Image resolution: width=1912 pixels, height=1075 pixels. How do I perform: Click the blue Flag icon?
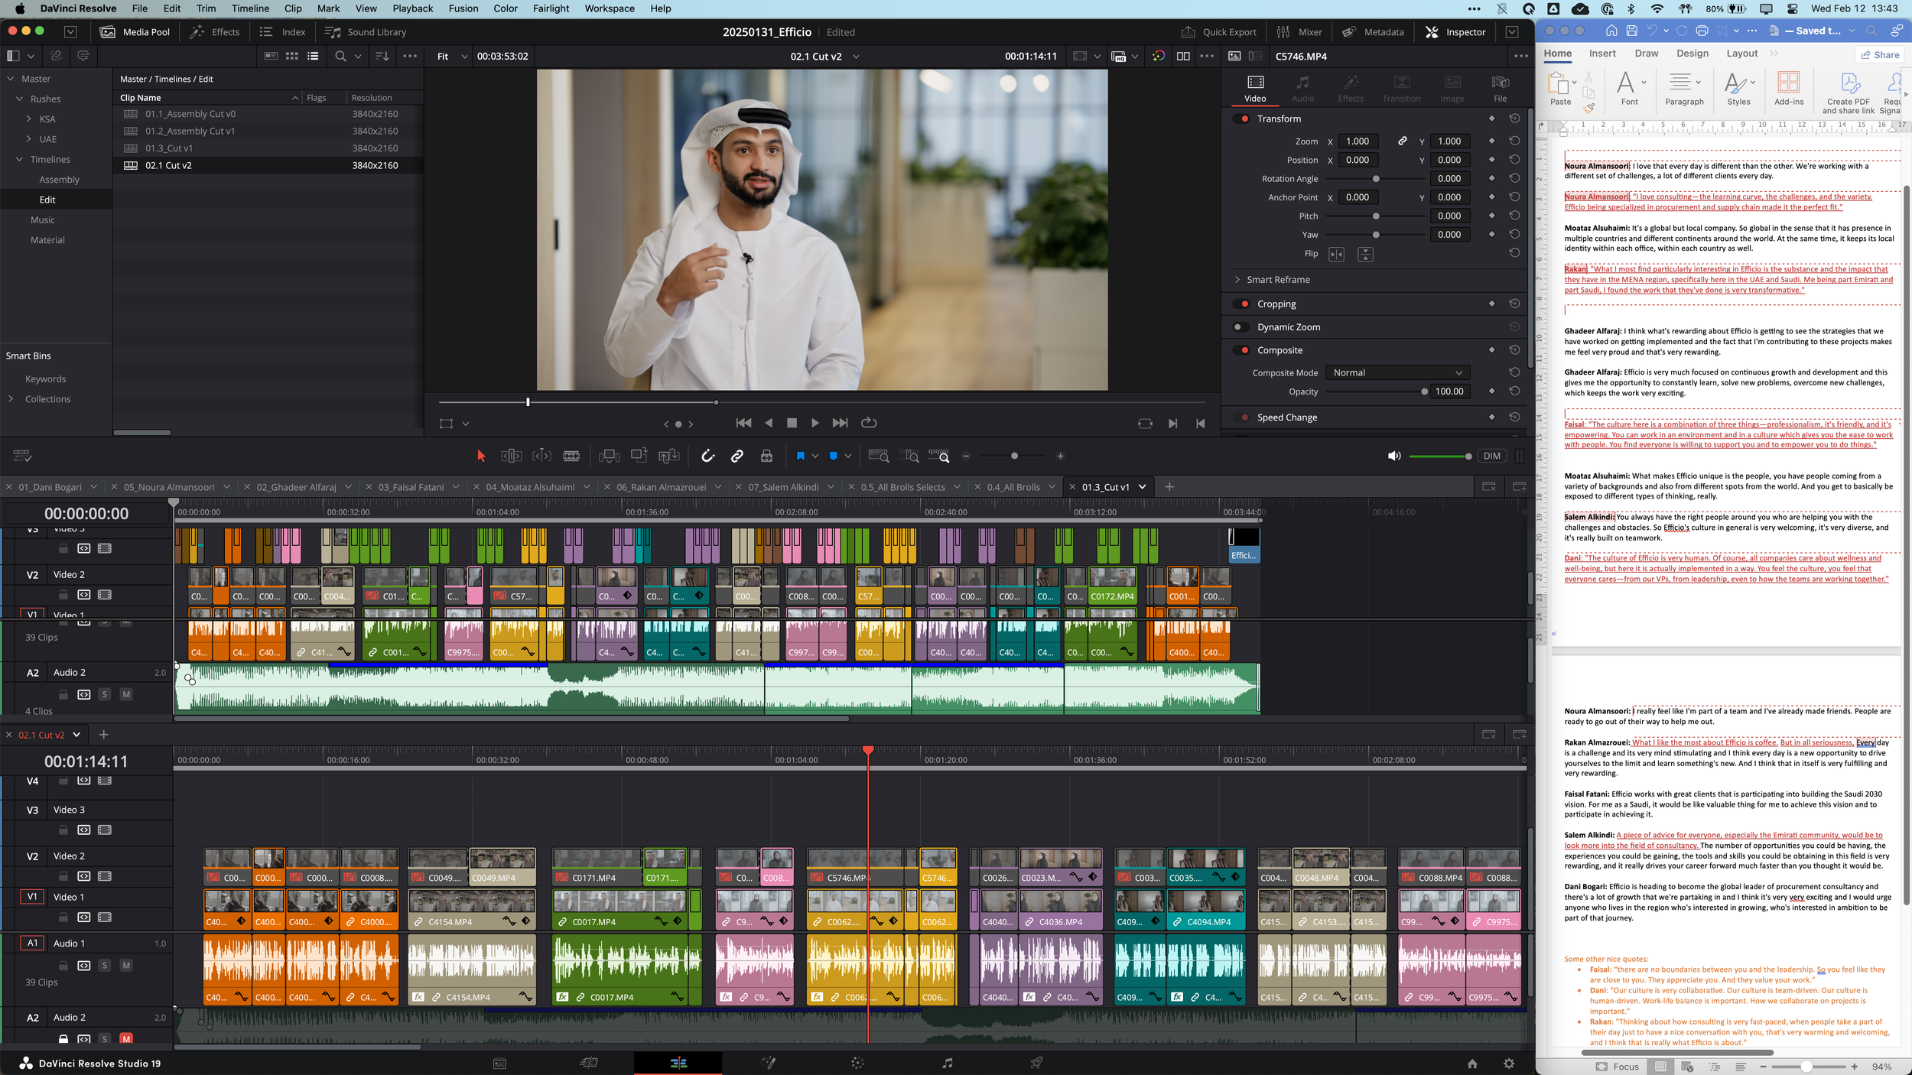(x=800, y=456)
